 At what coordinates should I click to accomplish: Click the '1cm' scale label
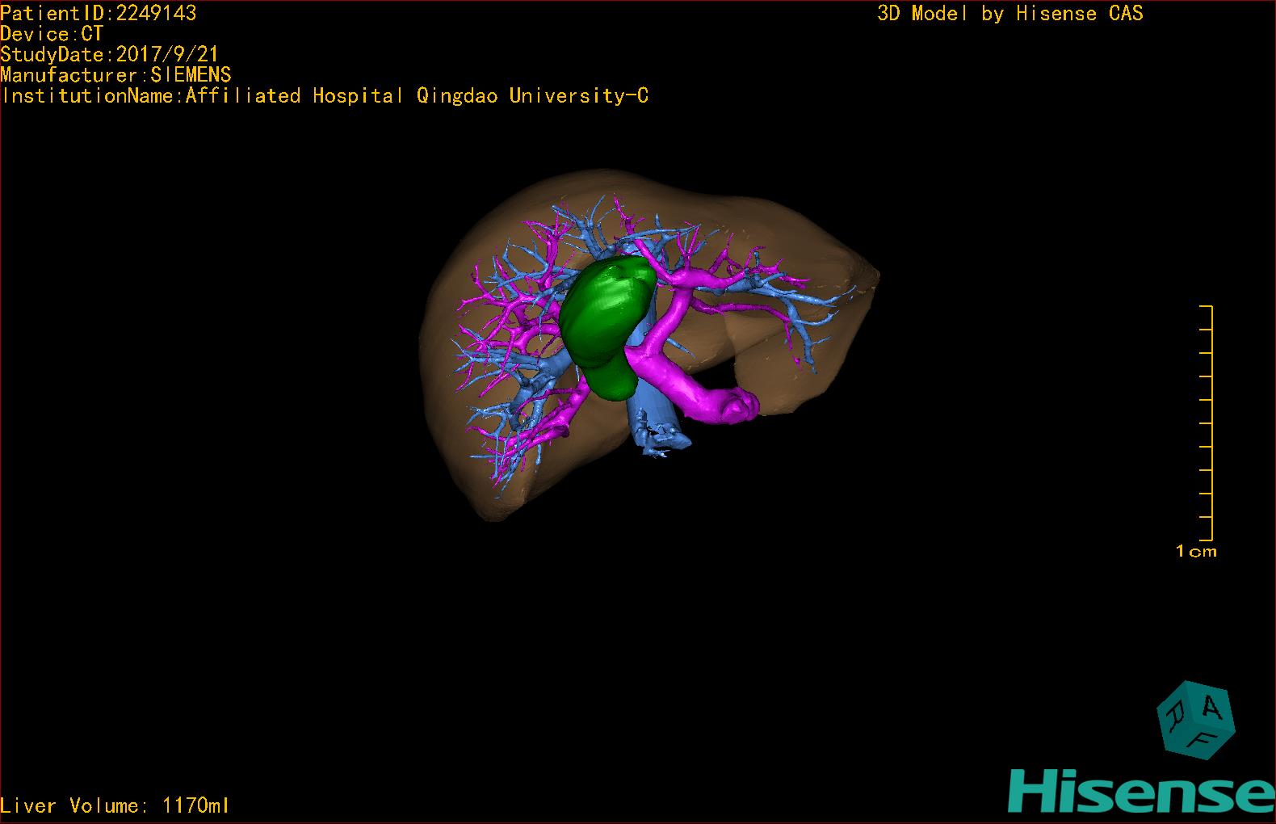point(1196,552)
